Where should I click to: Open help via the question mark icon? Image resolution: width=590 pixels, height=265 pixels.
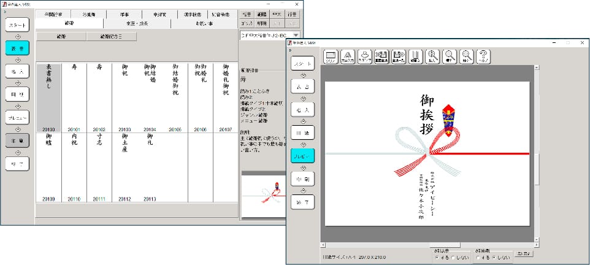483,56
